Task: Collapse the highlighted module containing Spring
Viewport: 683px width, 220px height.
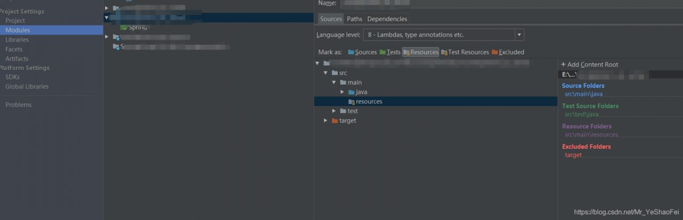Action: coord(107,18)
